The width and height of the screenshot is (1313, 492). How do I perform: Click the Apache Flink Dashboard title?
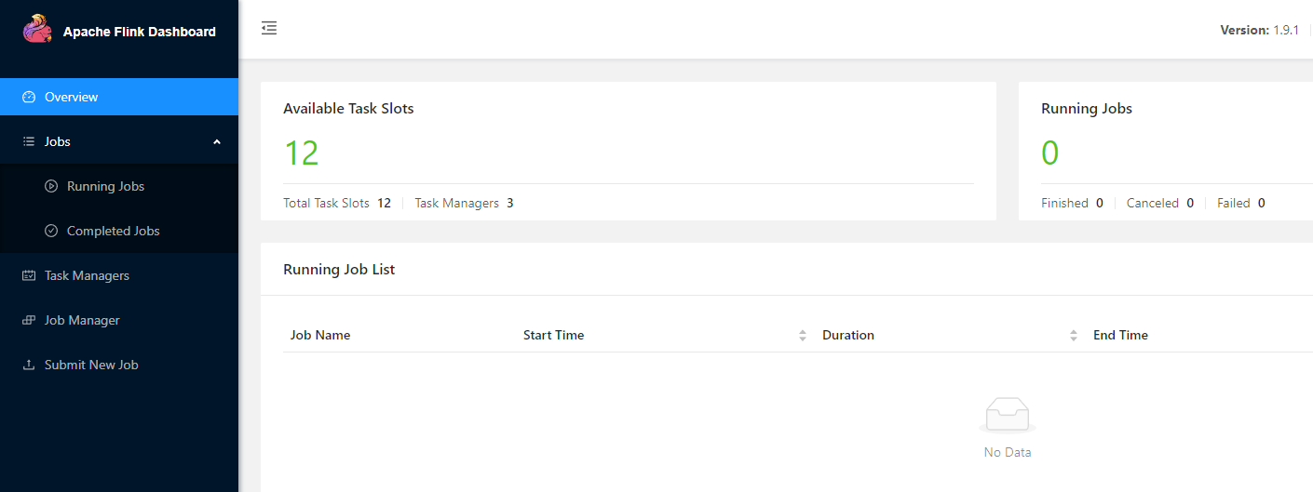click(x=140, y=32)
